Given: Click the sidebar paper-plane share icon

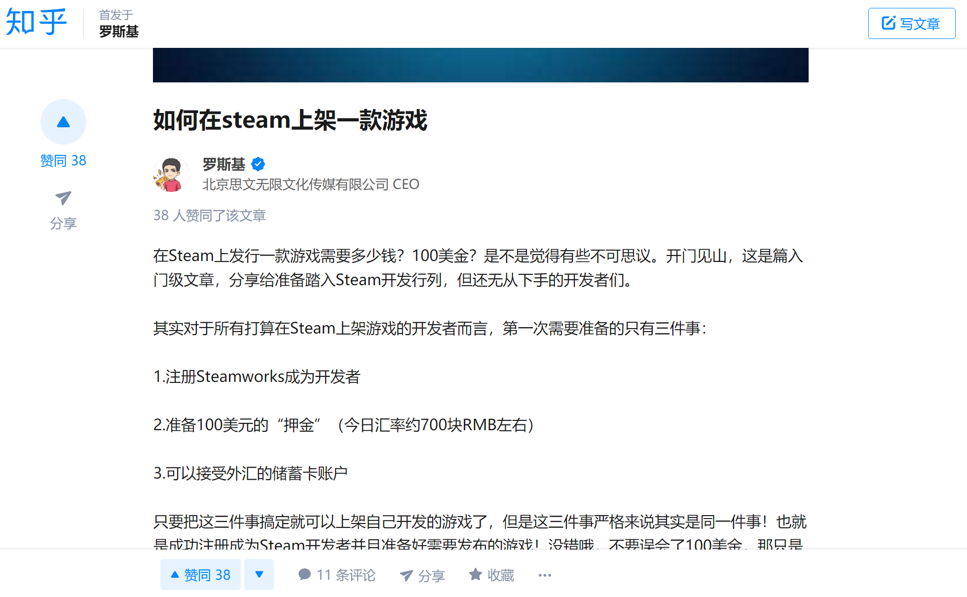Looking at the screenshot, I should pos(63,198).
